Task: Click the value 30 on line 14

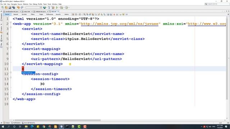Action: click(42, 84)
